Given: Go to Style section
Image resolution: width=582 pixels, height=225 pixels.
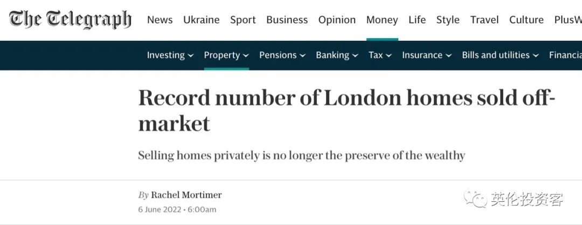Looking at the screenshot, I should click(448, 20).
